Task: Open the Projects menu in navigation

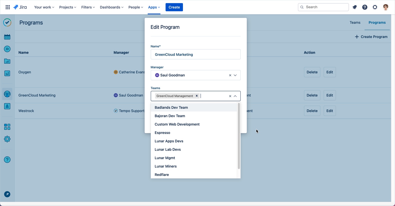Action: (x=67, y=7)
